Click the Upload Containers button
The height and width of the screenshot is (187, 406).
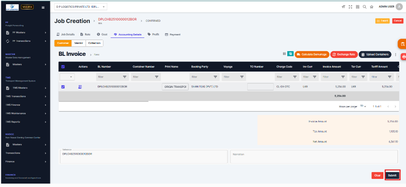pos(375,54)
